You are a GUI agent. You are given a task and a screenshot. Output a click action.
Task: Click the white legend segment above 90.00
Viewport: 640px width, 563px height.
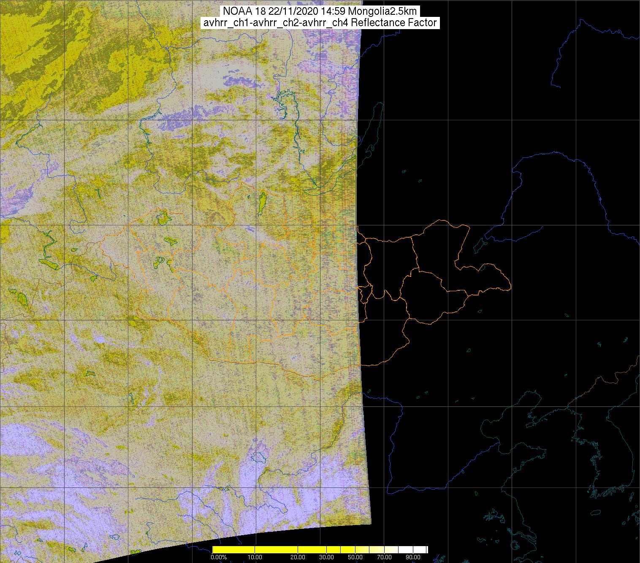pos(420,549)
